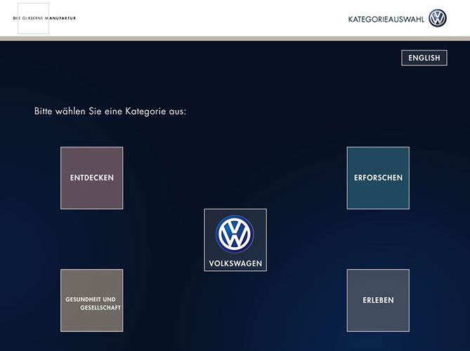Screen dimensions: 470x351
Task: Click the VW logo in the header
Action: pos(438,18)
